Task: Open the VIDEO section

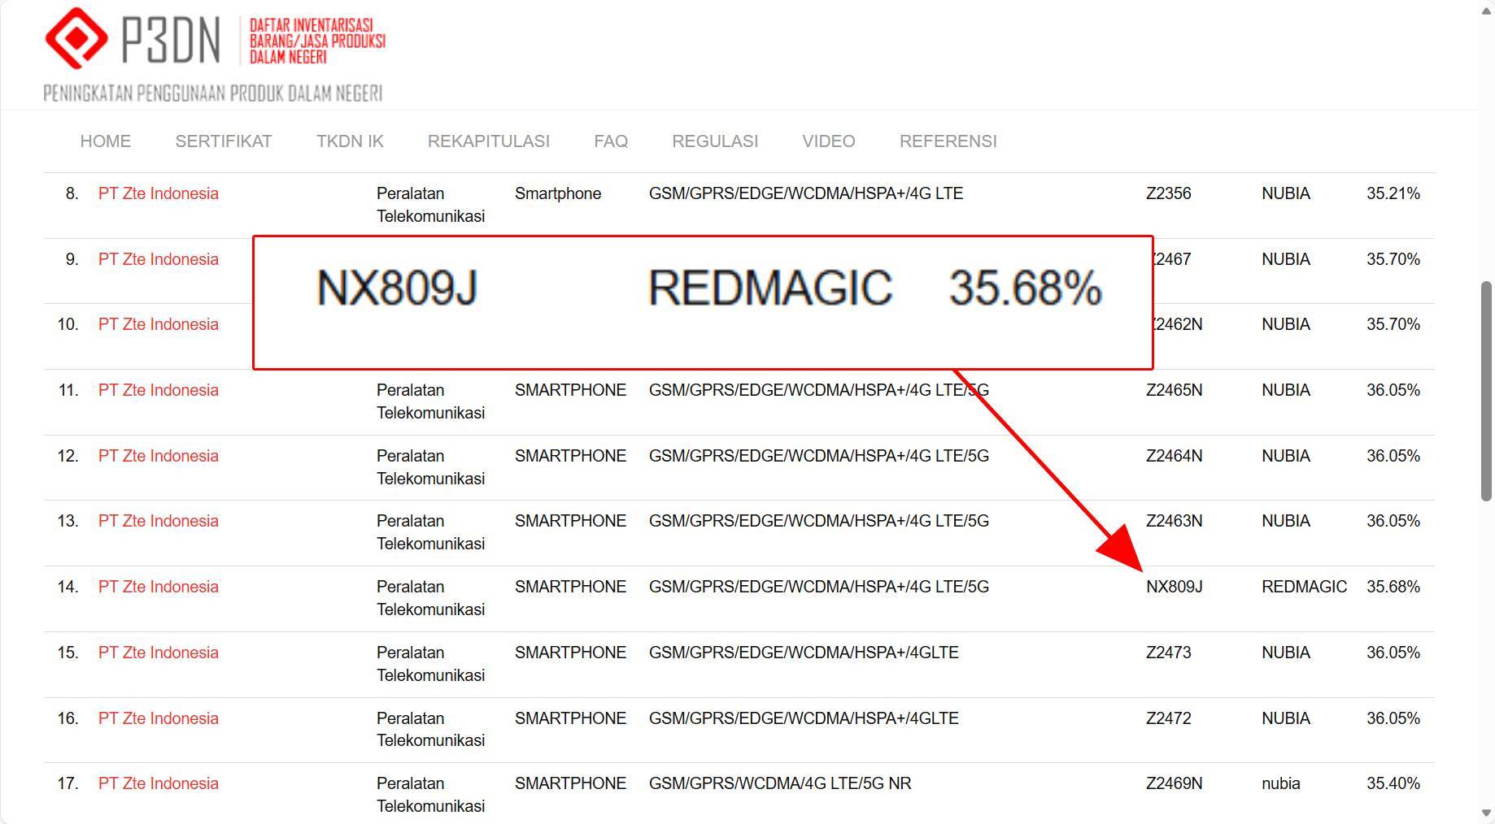Action: (x=827, y=141)
